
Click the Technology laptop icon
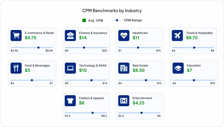(x=70, y=68)
